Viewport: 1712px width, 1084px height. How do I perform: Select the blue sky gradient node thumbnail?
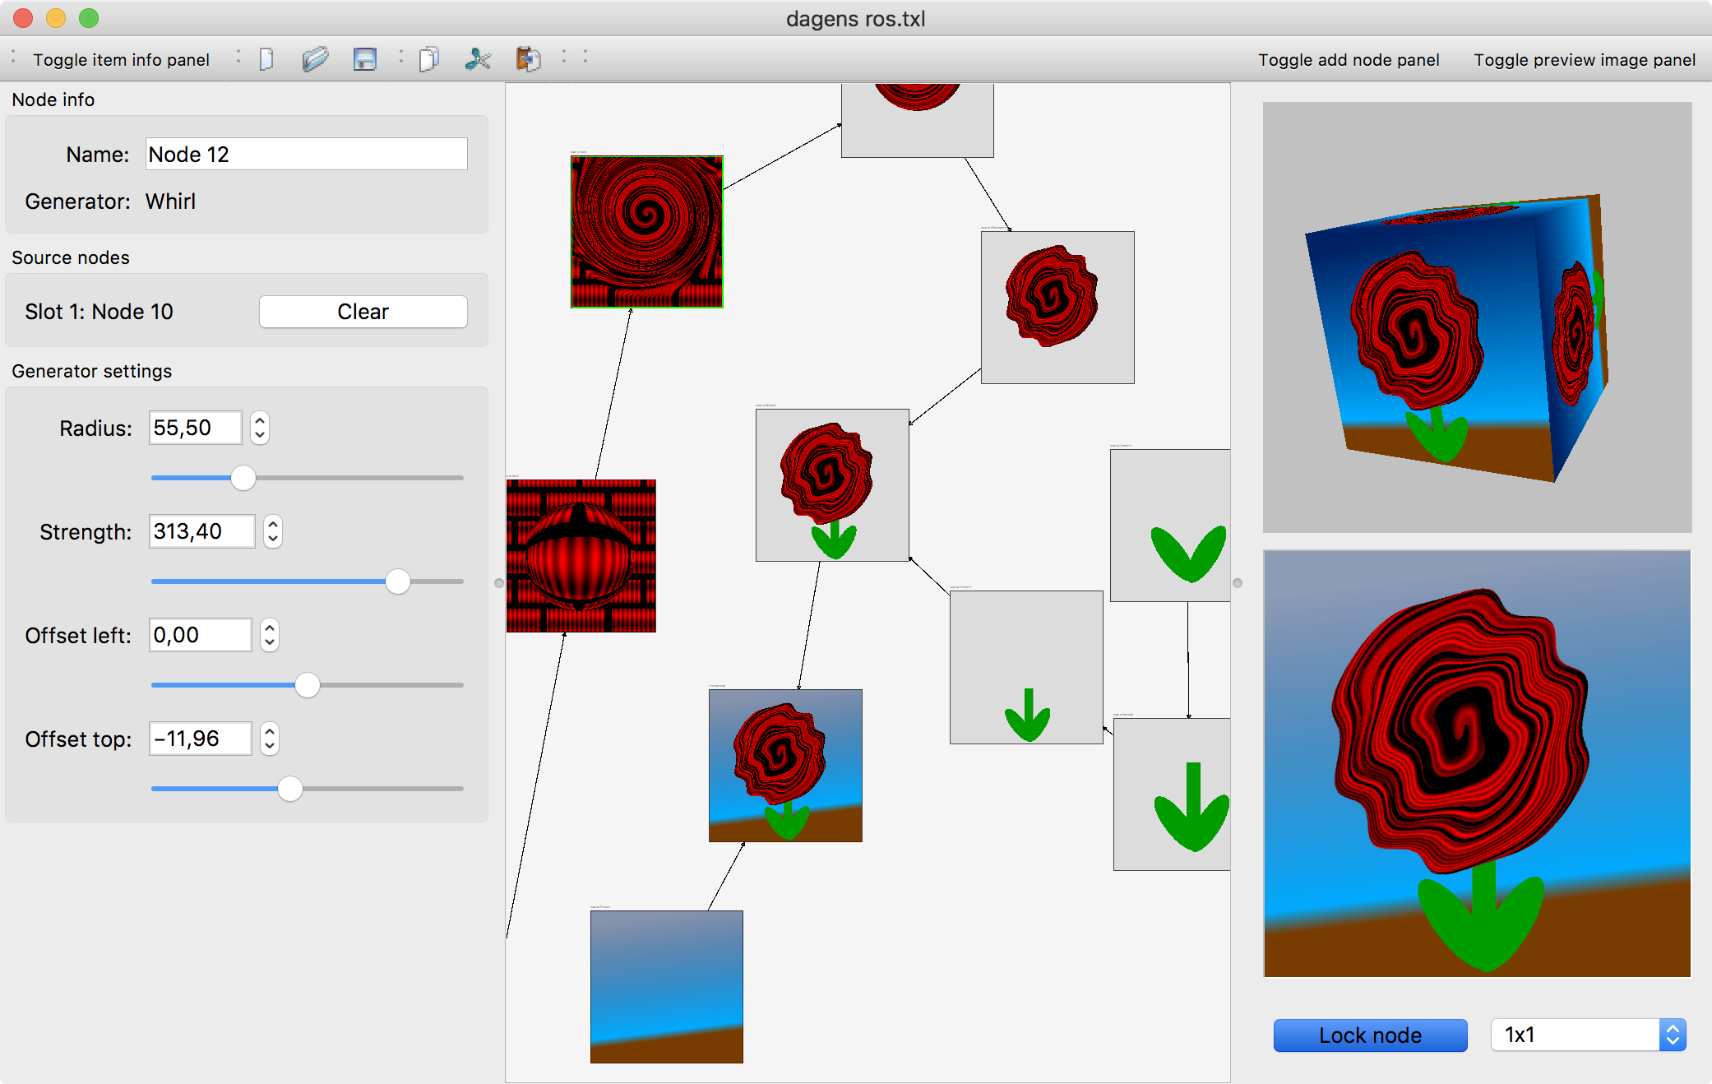[x=666, y=986]
